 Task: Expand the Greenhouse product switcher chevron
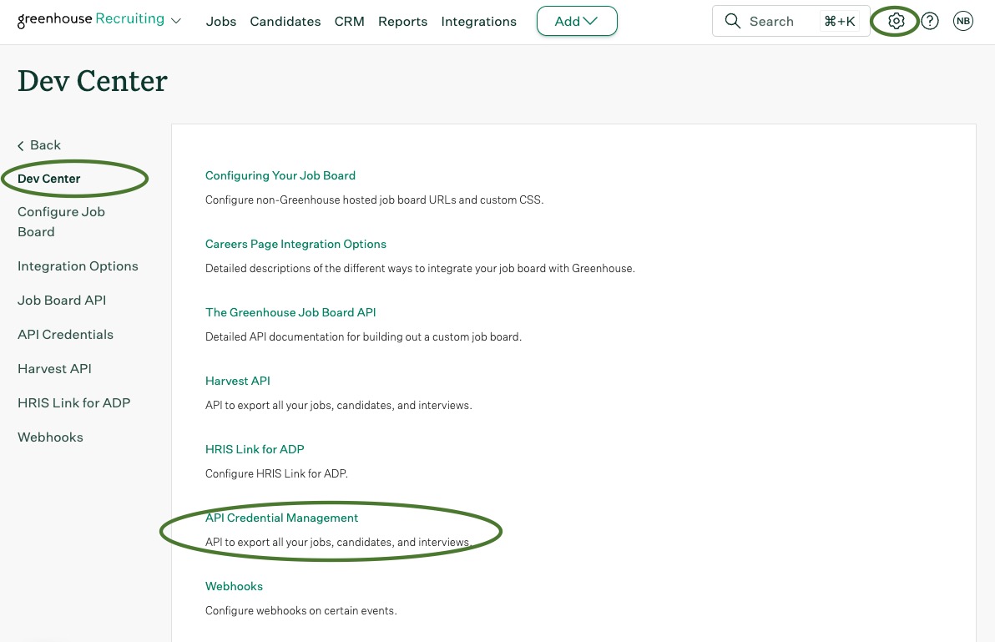(x=176, y=21)
